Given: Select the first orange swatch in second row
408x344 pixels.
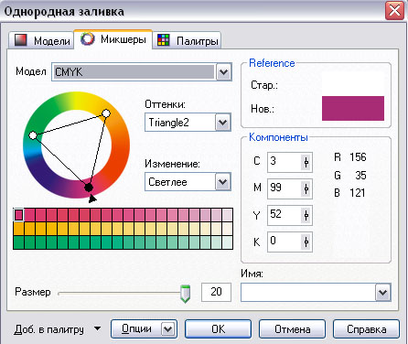Looking at the screenshot, I should tap(18, 229).
